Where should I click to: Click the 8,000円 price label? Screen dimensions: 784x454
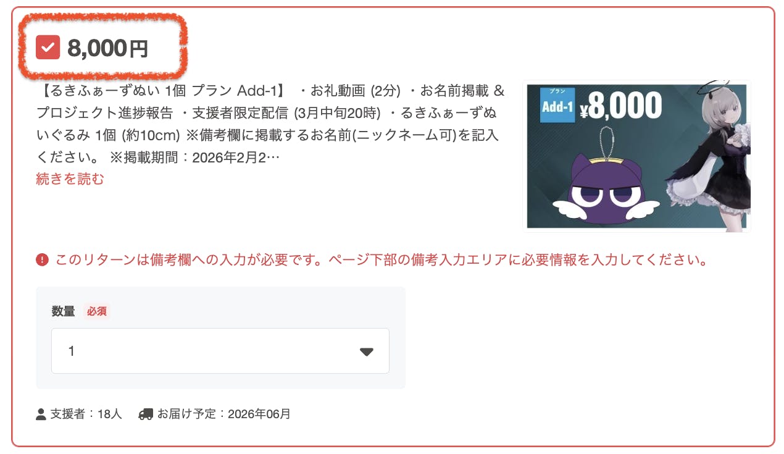(x=108, y=48)
